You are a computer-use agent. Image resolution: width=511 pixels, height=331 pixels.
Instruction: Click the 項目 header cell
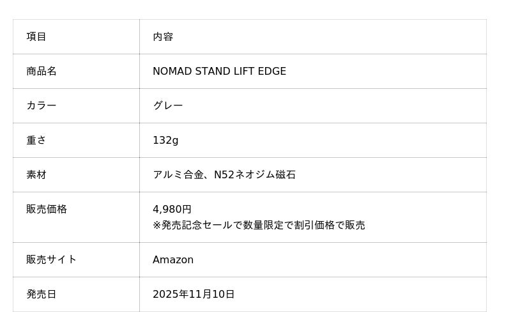pyautogui.click(x=36, y=37)
